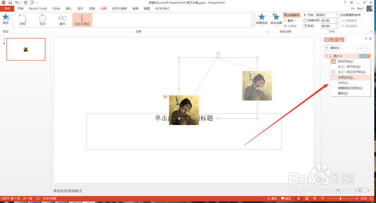Click Ribbon Display Options icon
Viewport: 376px width, 203px height.
tap(352, 2)
